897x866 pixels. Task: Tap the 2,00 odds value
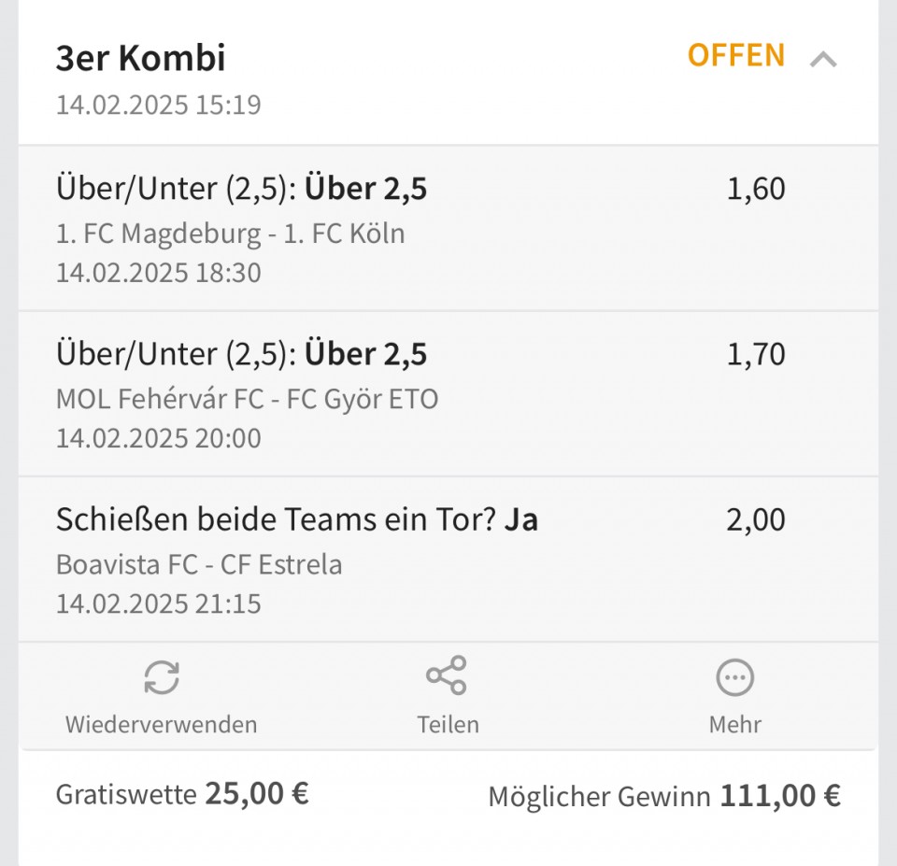pyautogui.click(x=755, y=520)
